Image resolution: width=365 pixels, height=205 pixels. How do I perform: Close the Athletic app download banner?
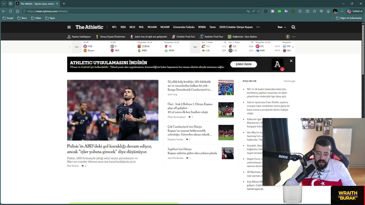pos(291,61)
